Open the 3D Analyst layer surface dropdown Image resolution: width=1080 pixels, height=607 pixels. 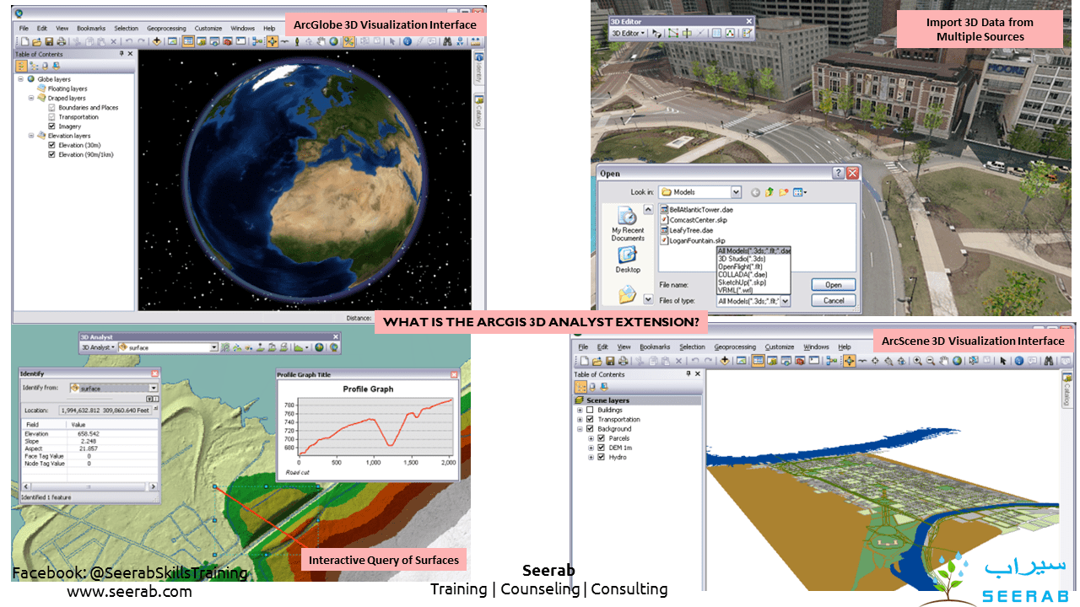point(213,347)
